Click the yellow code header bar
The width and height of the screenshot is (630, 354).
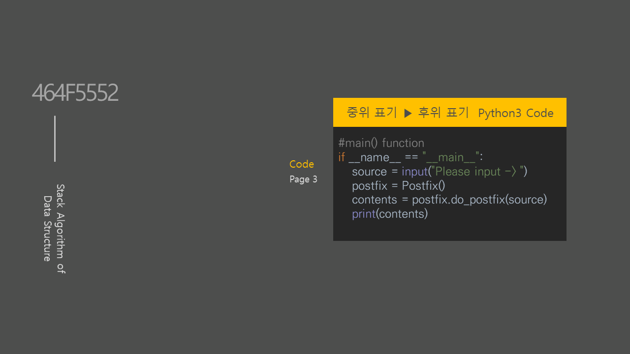(449, 112)
